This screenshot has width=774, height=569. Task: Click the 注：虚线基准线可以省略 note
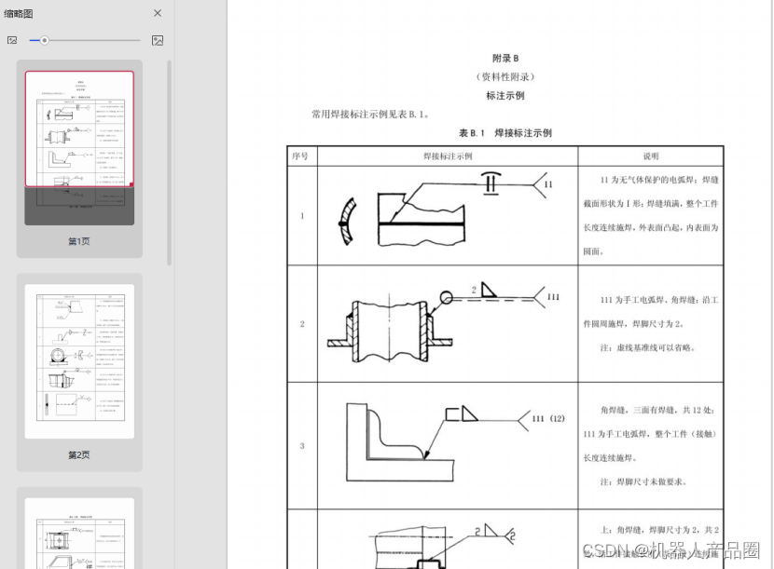point(648,347)
